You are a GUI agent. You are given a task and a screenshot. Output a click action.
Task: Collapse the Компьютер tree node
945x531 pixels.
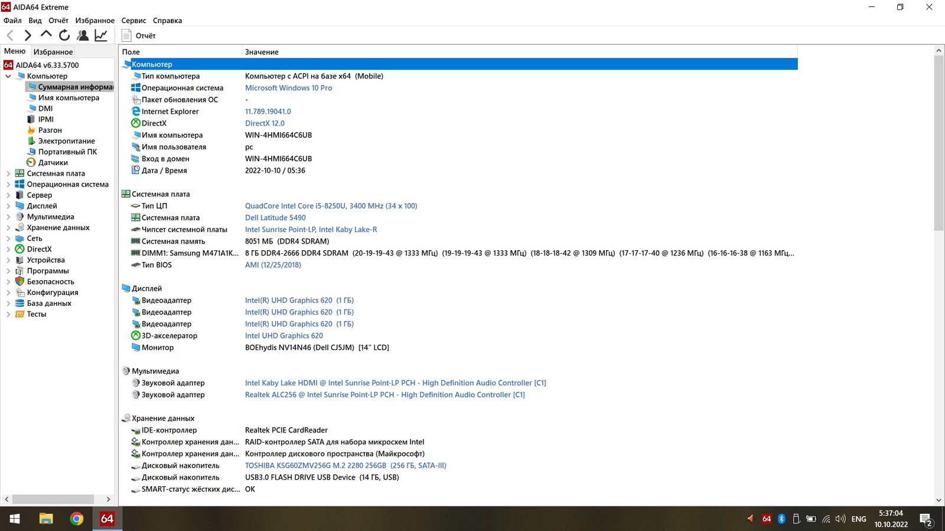pyautogui.click(x=8, y=76)
